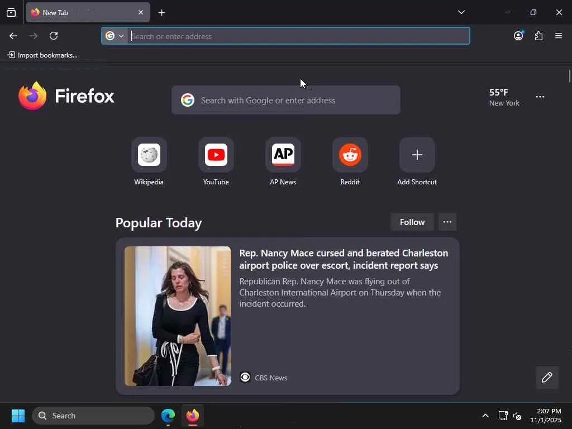This screenshot has height=429, width=572.
Task: Open the 55°F New York weather widget
Action: [x=504, y=97]
